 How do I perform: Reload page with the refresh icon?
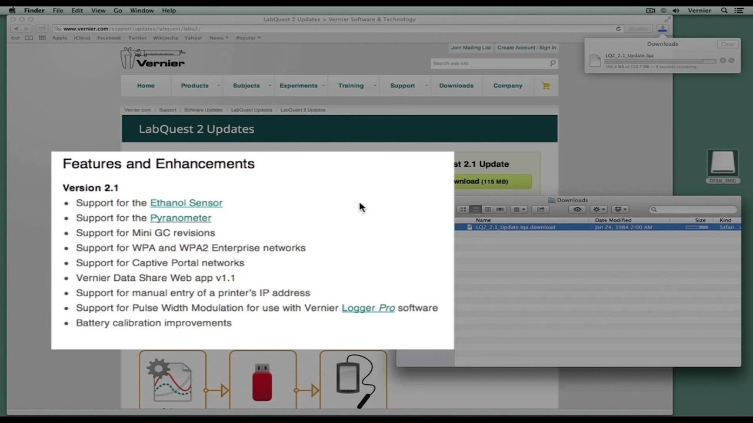[x=618, y=28]
